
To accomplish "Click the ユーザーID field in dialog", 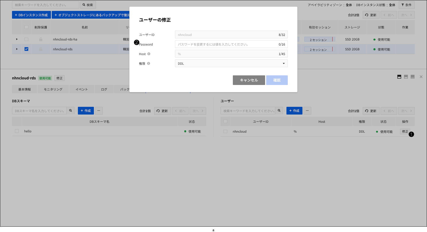I will tap(231, 35).
